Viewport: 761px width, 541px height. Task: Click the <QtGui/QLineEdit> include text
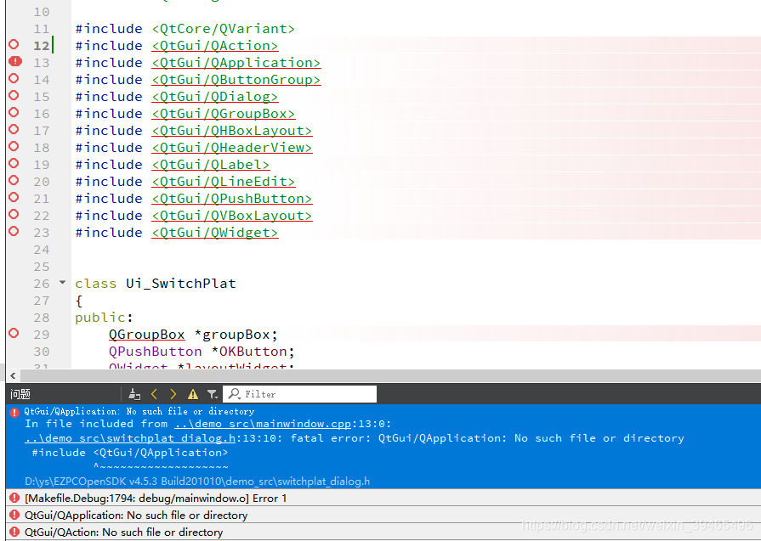[224, 181]
